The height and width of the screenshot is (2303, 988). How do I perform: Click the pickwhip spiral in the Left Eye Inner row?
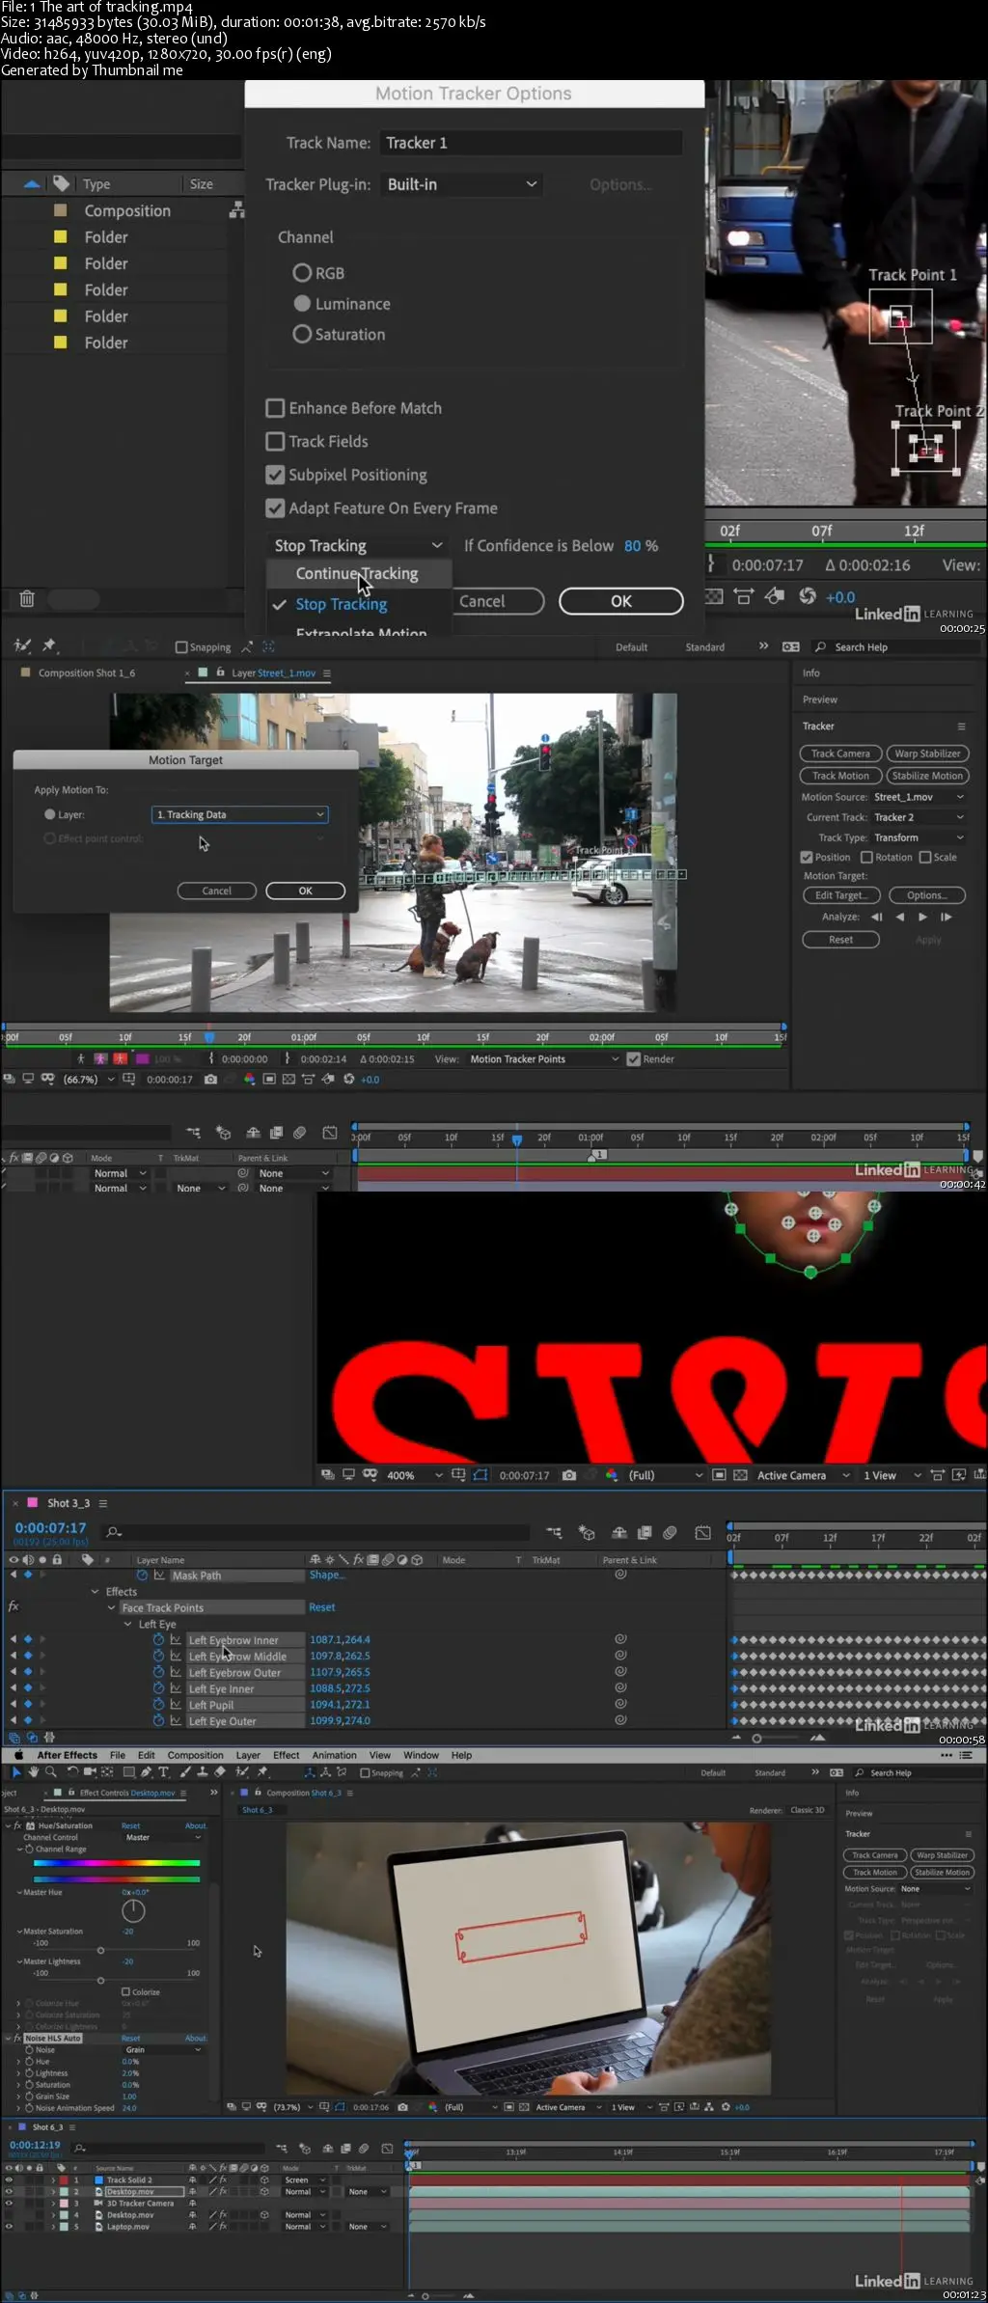click(x=620, y=1688)
